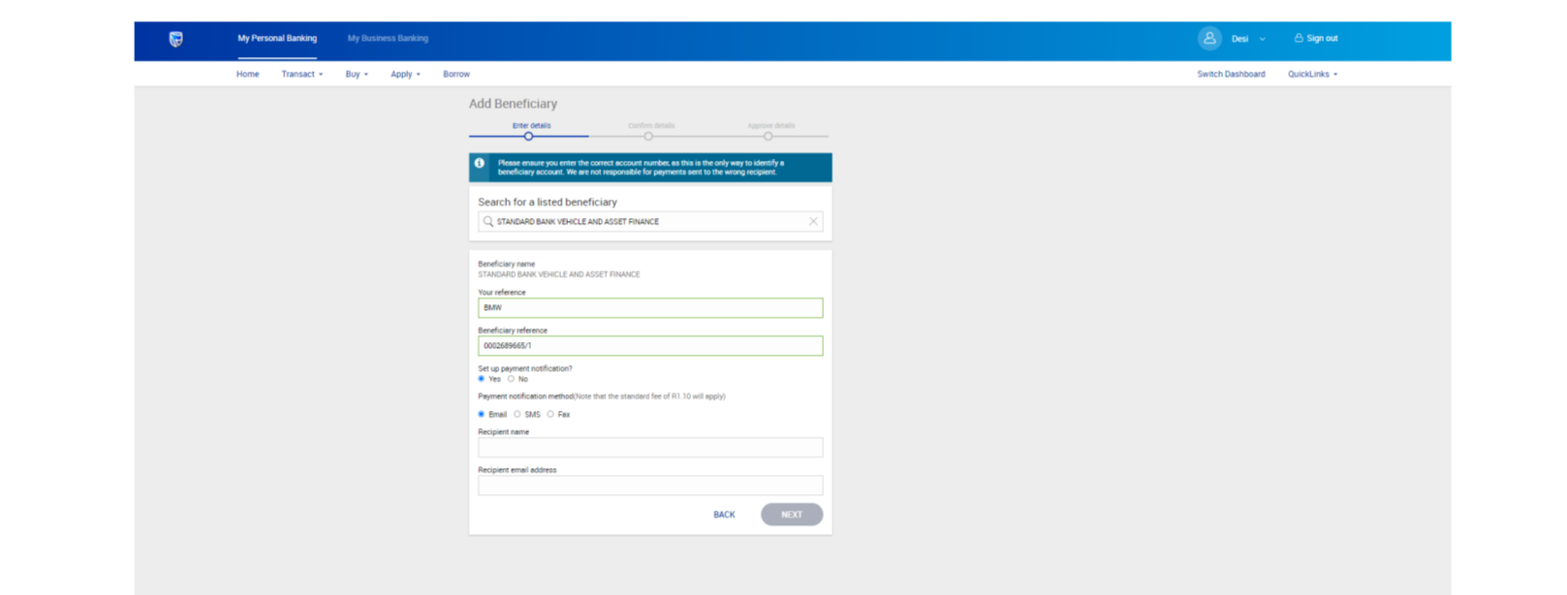Click the BACK button

click(x=724, y=515)
